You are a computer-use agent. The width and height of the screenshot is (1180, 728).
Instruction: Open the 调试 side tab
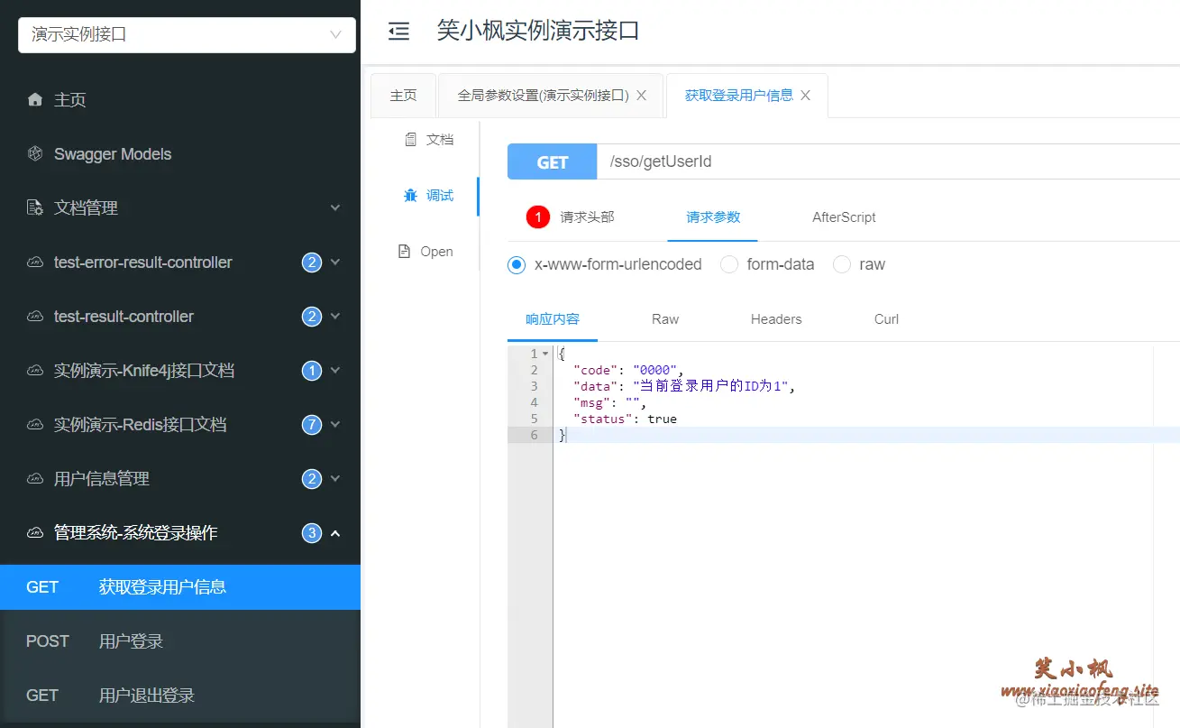[x=429, y=196]
